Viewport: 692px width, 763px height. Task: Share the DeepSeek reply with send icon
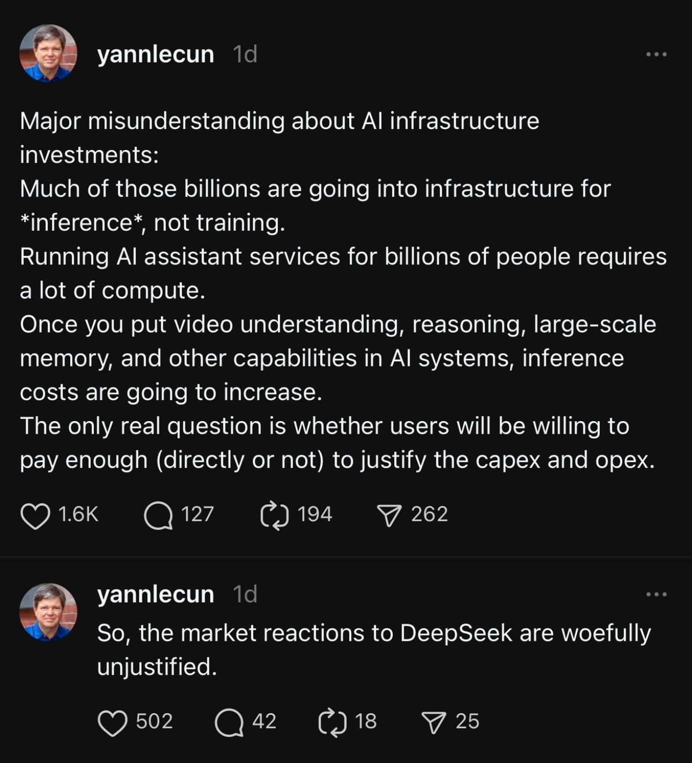click(x=434, y=723)
